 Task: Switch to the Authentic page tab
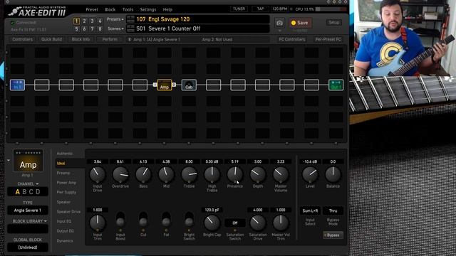[65, 154]
